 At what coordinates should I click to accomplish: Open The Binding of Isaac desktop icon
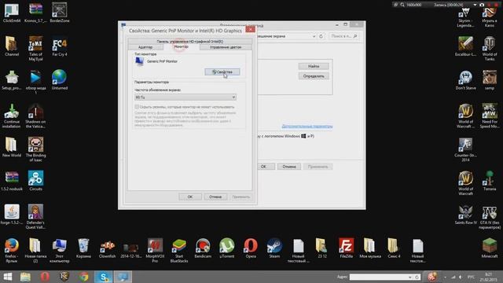click(x=35, y=149)
